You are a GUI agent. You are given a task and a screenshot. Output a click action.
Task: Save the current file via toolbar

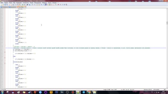coord(5,5)
